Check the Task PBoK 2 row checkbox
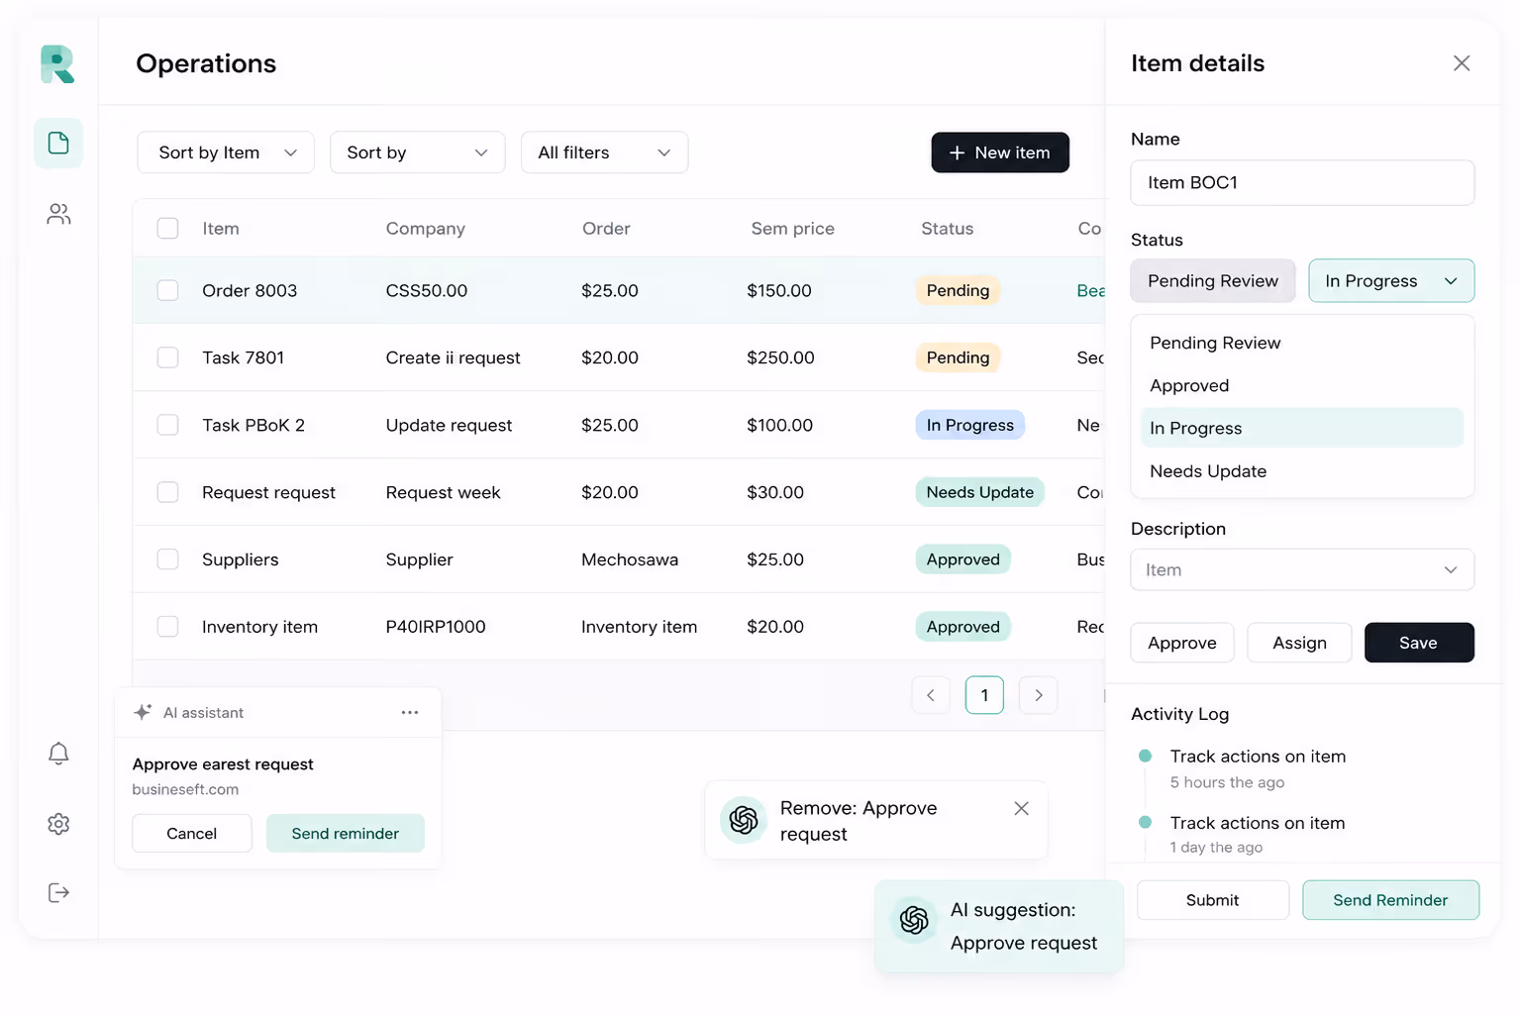The width and height of the screenshot is (1520, 1014). pos(168,425)
